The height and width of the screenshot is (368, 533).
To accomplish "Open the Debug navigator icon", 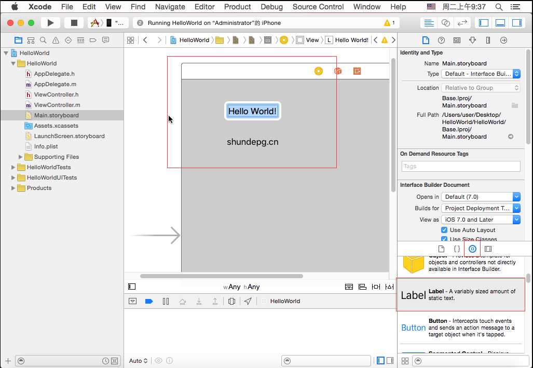I will [80, 40].
